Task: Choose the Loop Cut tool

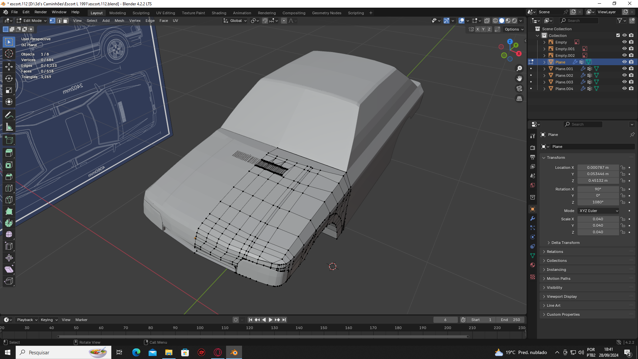Action: pos(9,188)
